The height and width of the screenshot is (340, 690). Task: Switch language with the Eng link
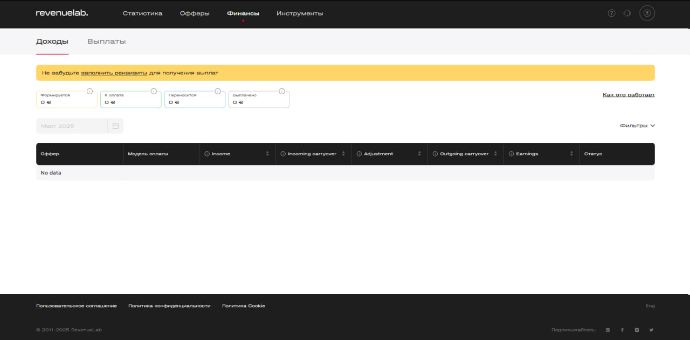650,306
